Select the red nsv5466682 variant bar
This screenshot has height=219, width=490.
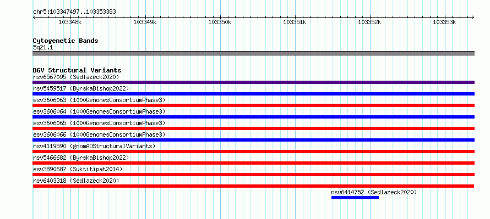tap(253, 163)
